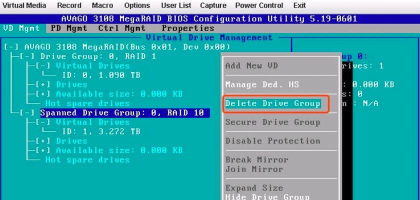Choose Add New VD from context menu
Viewport: 420px width, 200px height.
[252, 66]
